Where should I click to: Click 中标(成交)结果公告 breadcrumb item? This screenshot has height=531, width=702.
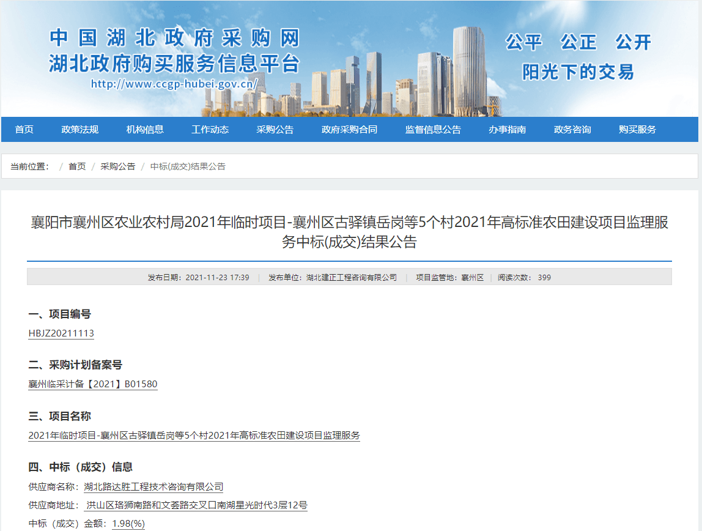coord(188,166)
